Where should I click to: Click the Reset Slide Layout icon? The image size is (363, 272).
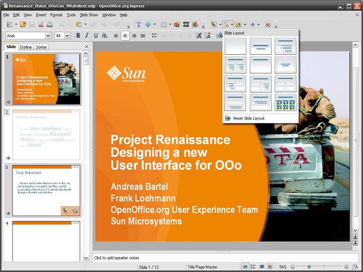coord(228,118)
